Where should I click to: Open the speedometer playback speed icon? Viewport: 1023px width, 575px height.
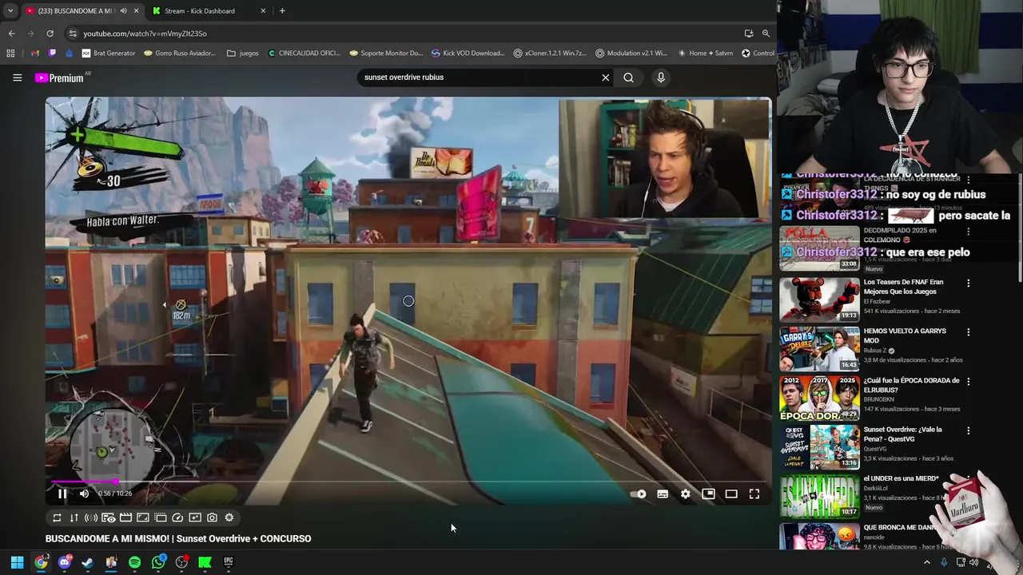pos(177,517)
